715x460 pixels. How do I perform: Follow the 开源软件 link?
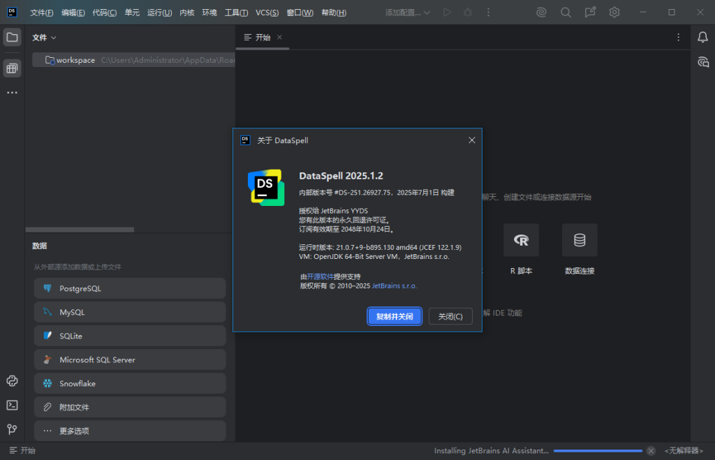pos(320,276)
